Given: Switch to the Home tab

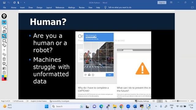Looking at the screenshot, I should pyautogui.click(x=13, y=7).
